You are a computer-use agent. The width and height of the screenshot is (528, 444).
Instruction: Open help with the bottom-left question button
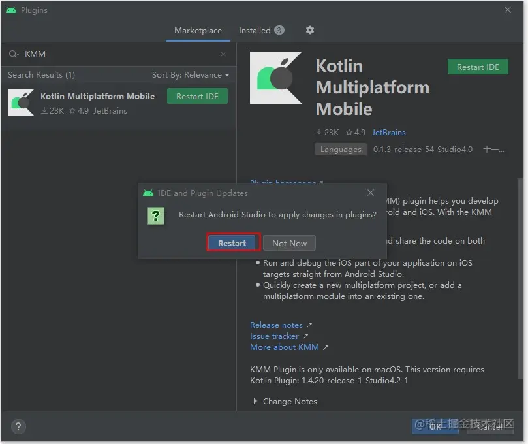18,427
